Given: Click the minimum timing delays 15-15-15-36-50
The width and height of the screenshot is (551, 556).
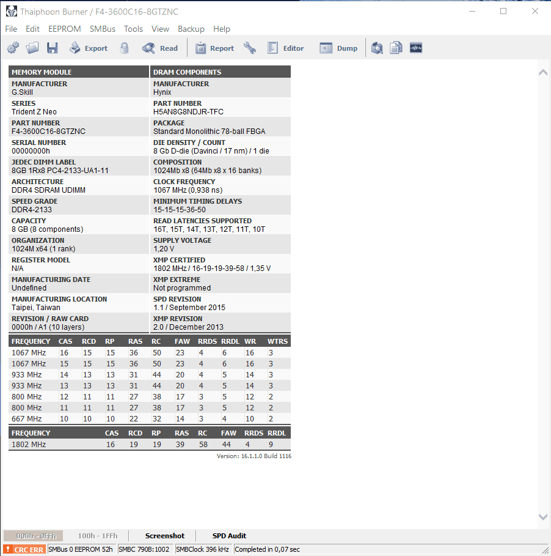Looking at the screenshot, I should coord(180,210).
